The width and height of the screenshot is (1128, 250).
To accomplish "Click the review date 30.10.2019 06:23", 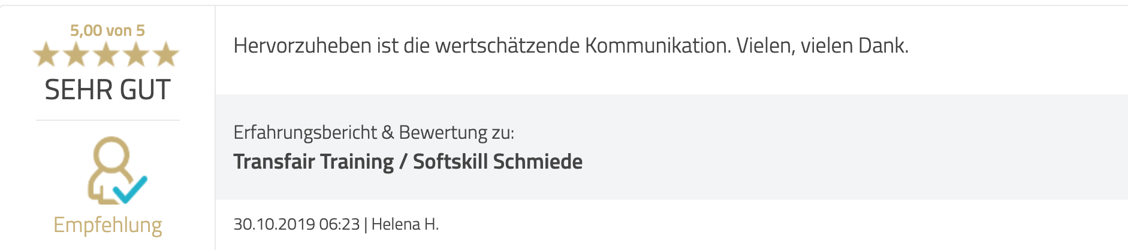I will pyautogui.click(x=296, y=224).
